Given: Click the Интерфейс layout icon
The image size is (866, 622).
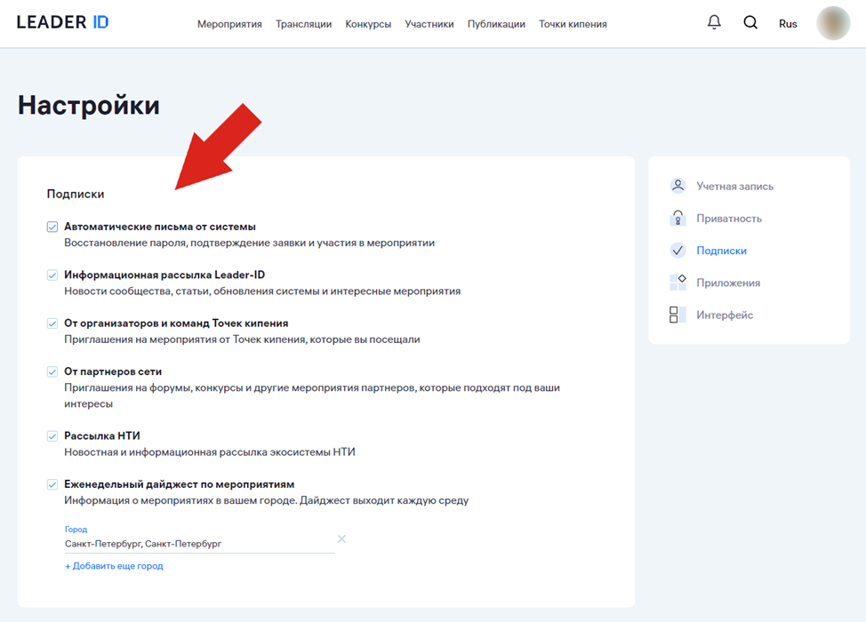Looking at the screenshot, I should click(x=678, y=315).
